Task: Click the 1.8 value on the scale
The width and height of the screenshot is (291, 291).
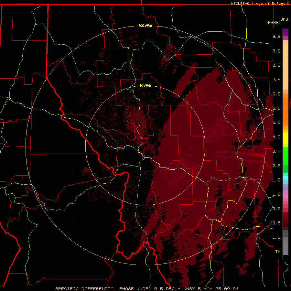Action: click(x=276, y=180)
